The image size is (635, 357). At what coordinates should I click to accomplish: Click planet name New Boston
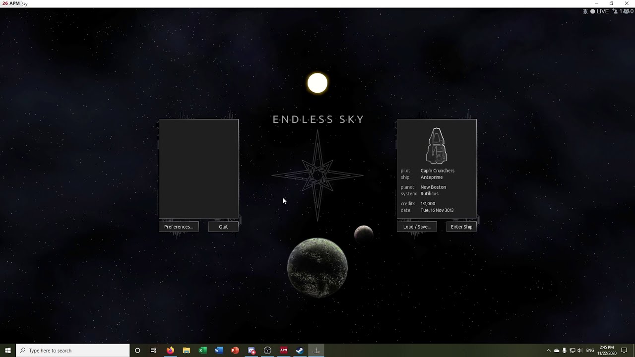point(433,187)
